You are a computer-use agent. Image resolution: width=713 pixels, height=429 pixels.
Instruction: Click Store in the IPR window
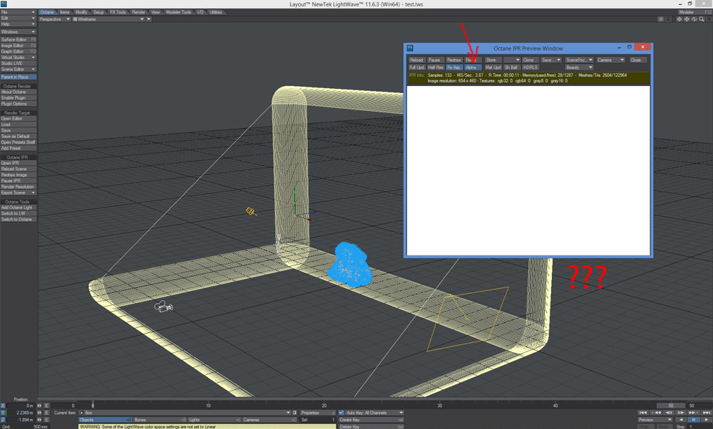pos(493,60)
